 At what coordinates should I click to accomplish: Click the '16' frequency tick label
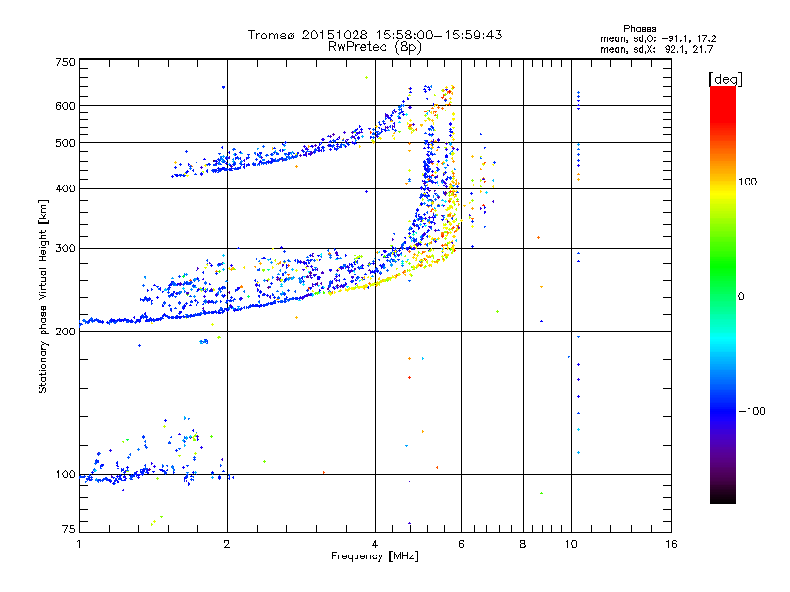tap(671, 544)
